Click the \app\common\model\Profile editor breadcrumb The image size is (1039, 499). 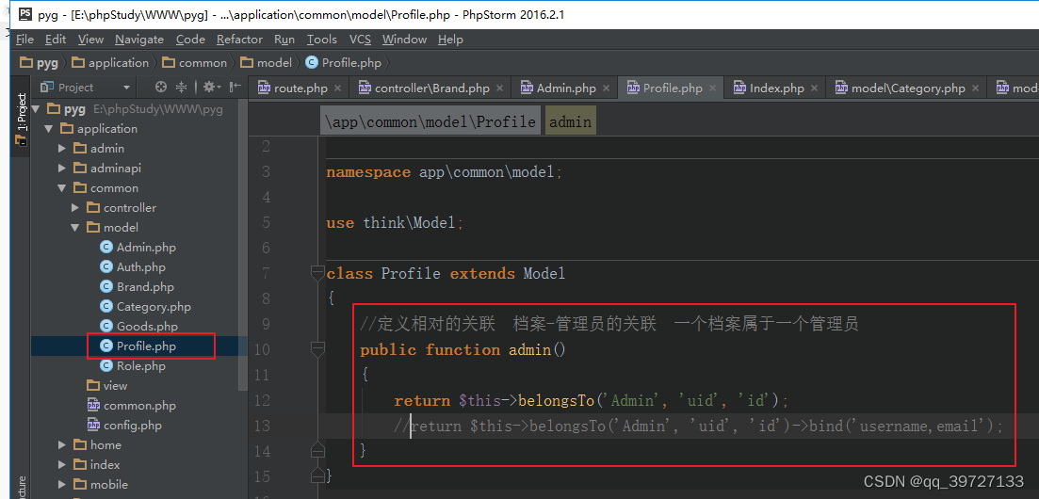point(430,122)
